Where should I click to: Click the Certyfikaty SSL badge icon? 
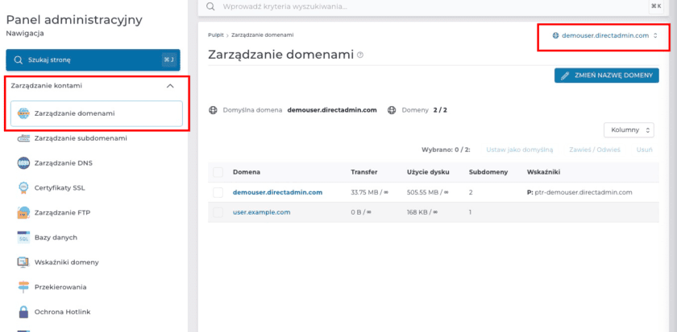coord(23,188)
